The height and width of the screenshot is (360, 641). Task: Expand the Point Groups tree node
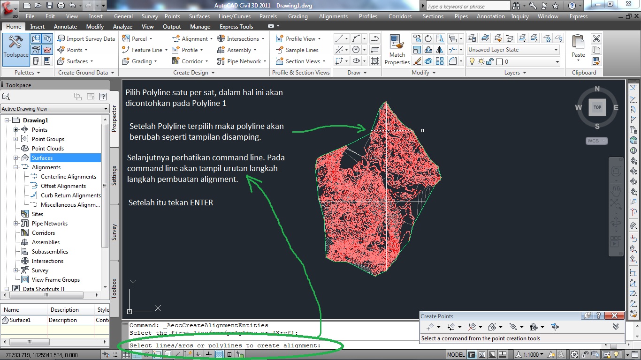click(15, 139)
